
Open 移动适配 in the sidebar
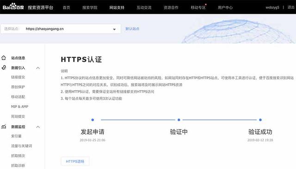tap(18, 97)
